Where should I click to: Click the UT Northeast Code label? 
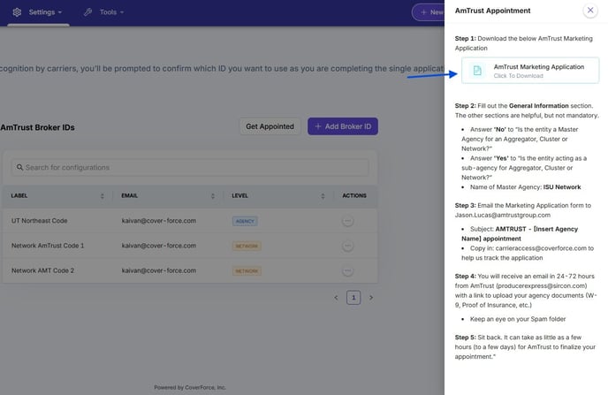[39, 221]
